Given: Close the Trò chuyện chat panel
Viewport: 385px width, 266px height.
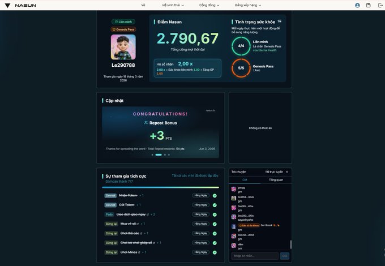Looking at the screenshot, I should pos(287,172).
